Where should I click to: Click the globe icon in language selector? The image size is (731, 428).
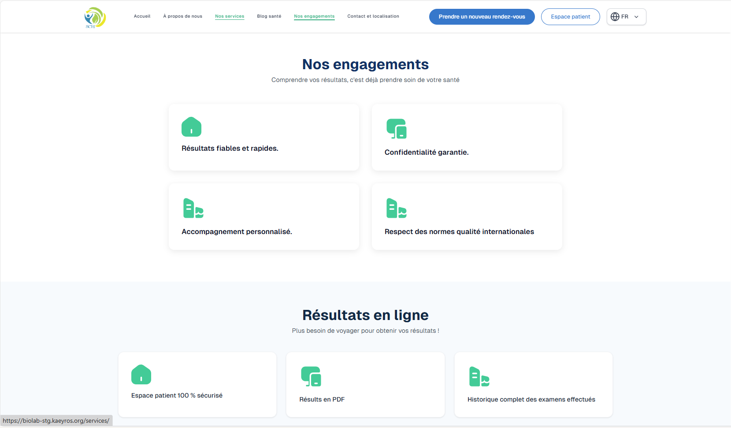click(x=615, y=16)
